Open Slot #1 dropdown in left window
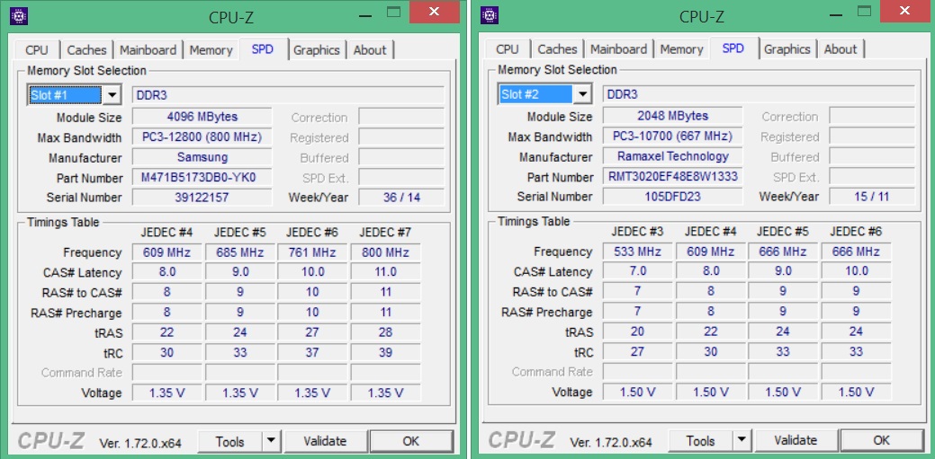The width and height of the screenshot is (935, 459). point(112,95)
